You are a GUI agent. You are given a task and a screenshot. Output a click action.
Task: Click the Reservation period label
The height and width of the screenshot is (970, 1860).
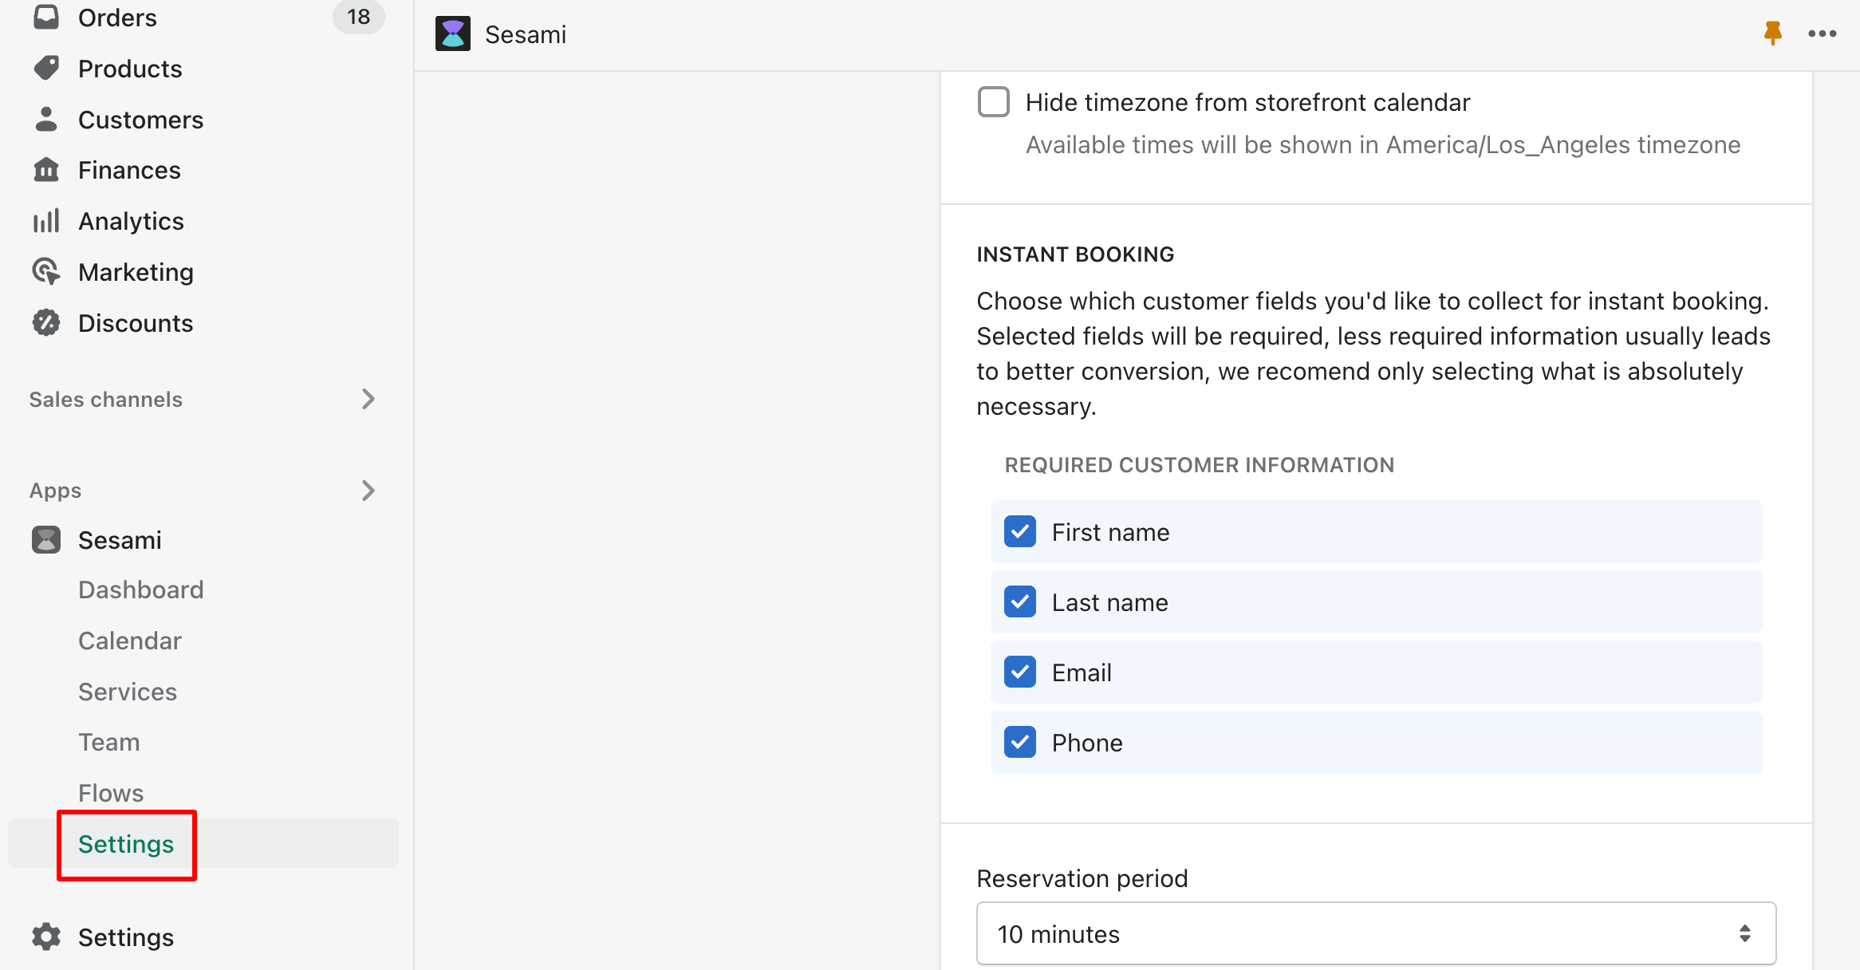click(x=1082, y=878)
